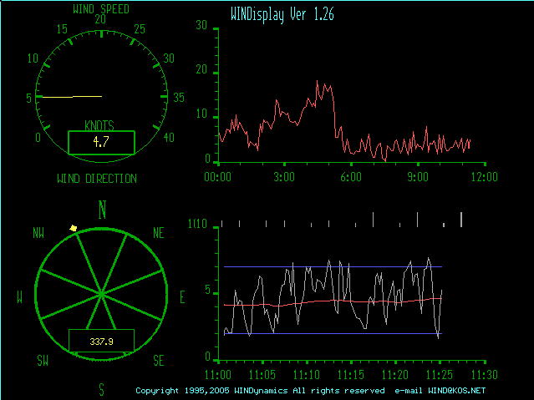Click the red average line in lower chart
Image resolution: width=534 pixels, height=400 pixels.
pos(333,301)
